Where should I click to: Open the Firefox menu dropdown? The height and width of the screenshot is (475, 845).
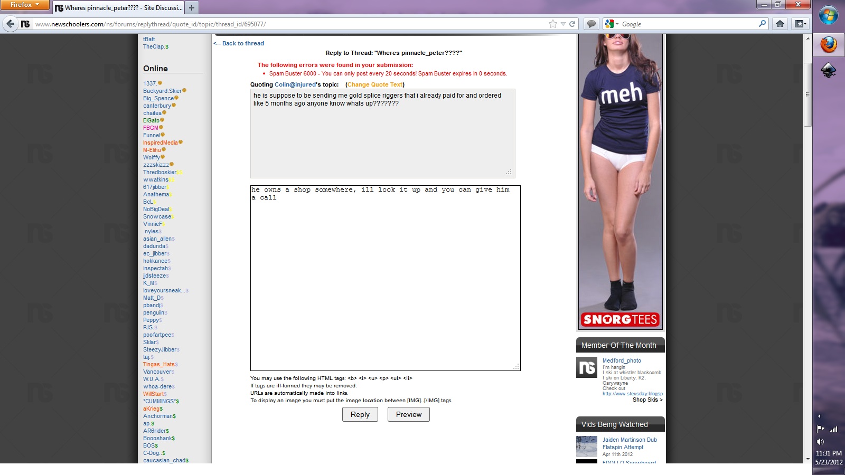[24, 5]
